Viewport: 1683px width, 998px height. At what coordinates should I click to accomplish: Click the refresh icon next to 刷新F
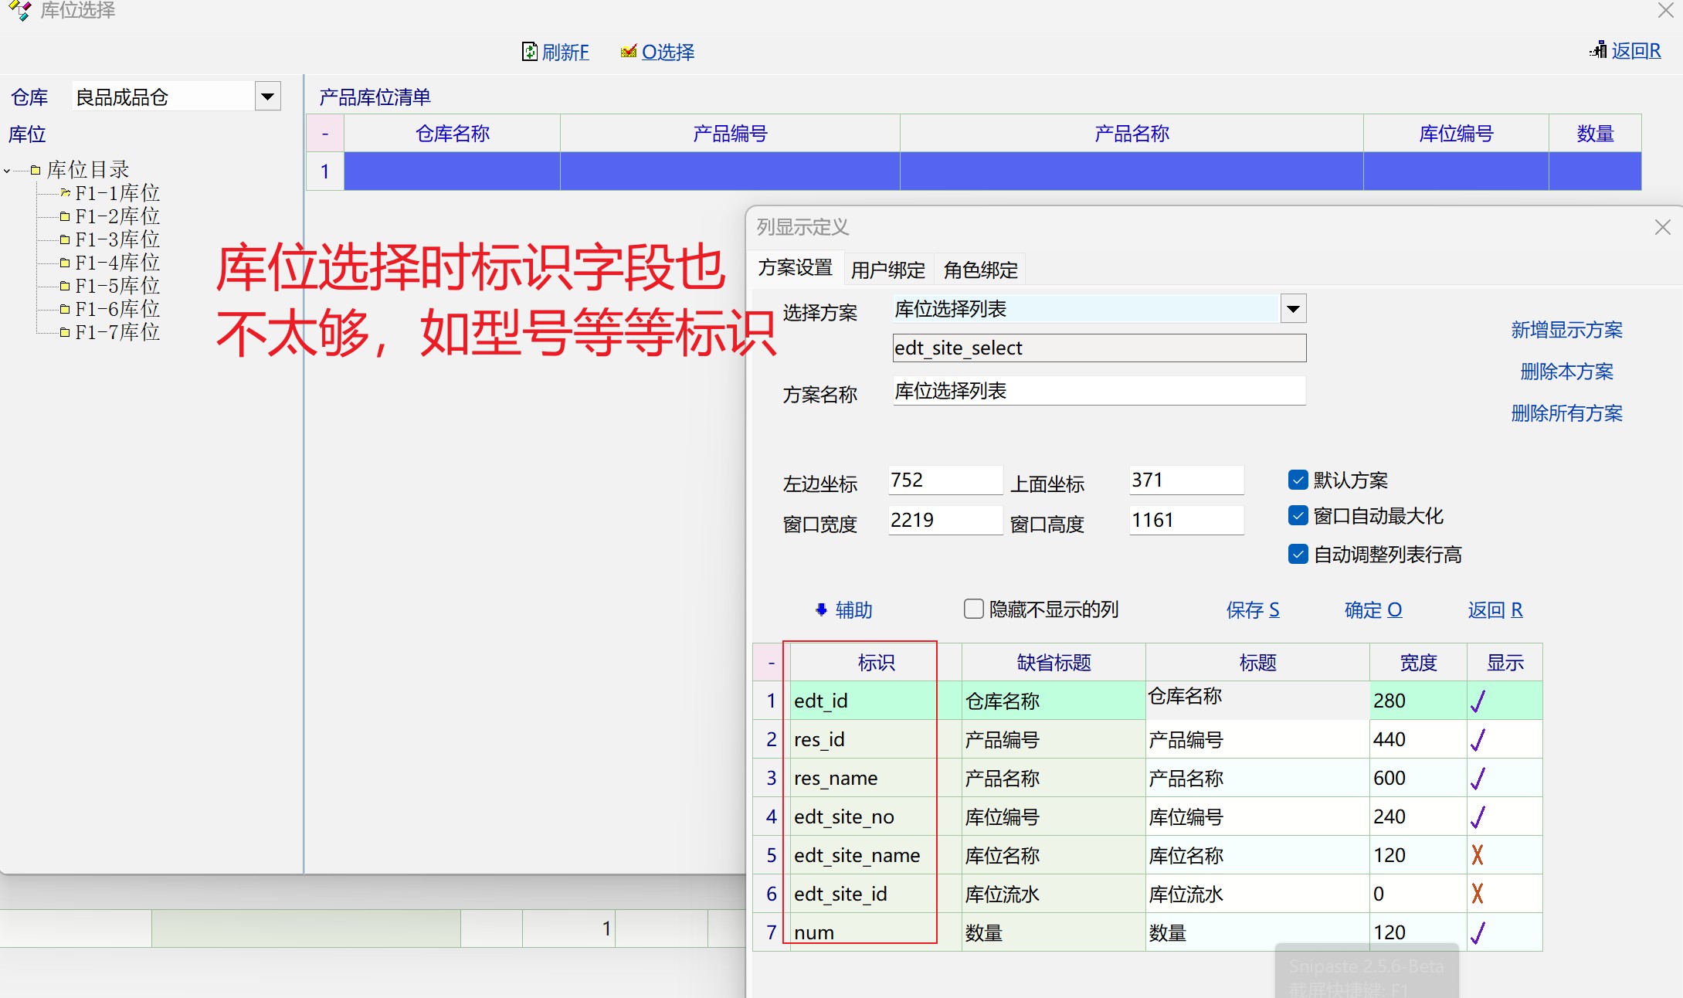(x=529, y=52)
